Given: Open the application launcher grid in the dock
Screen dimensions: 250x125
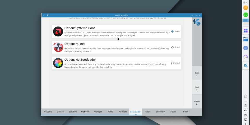Looking at the screenshot, I should 245,31.
